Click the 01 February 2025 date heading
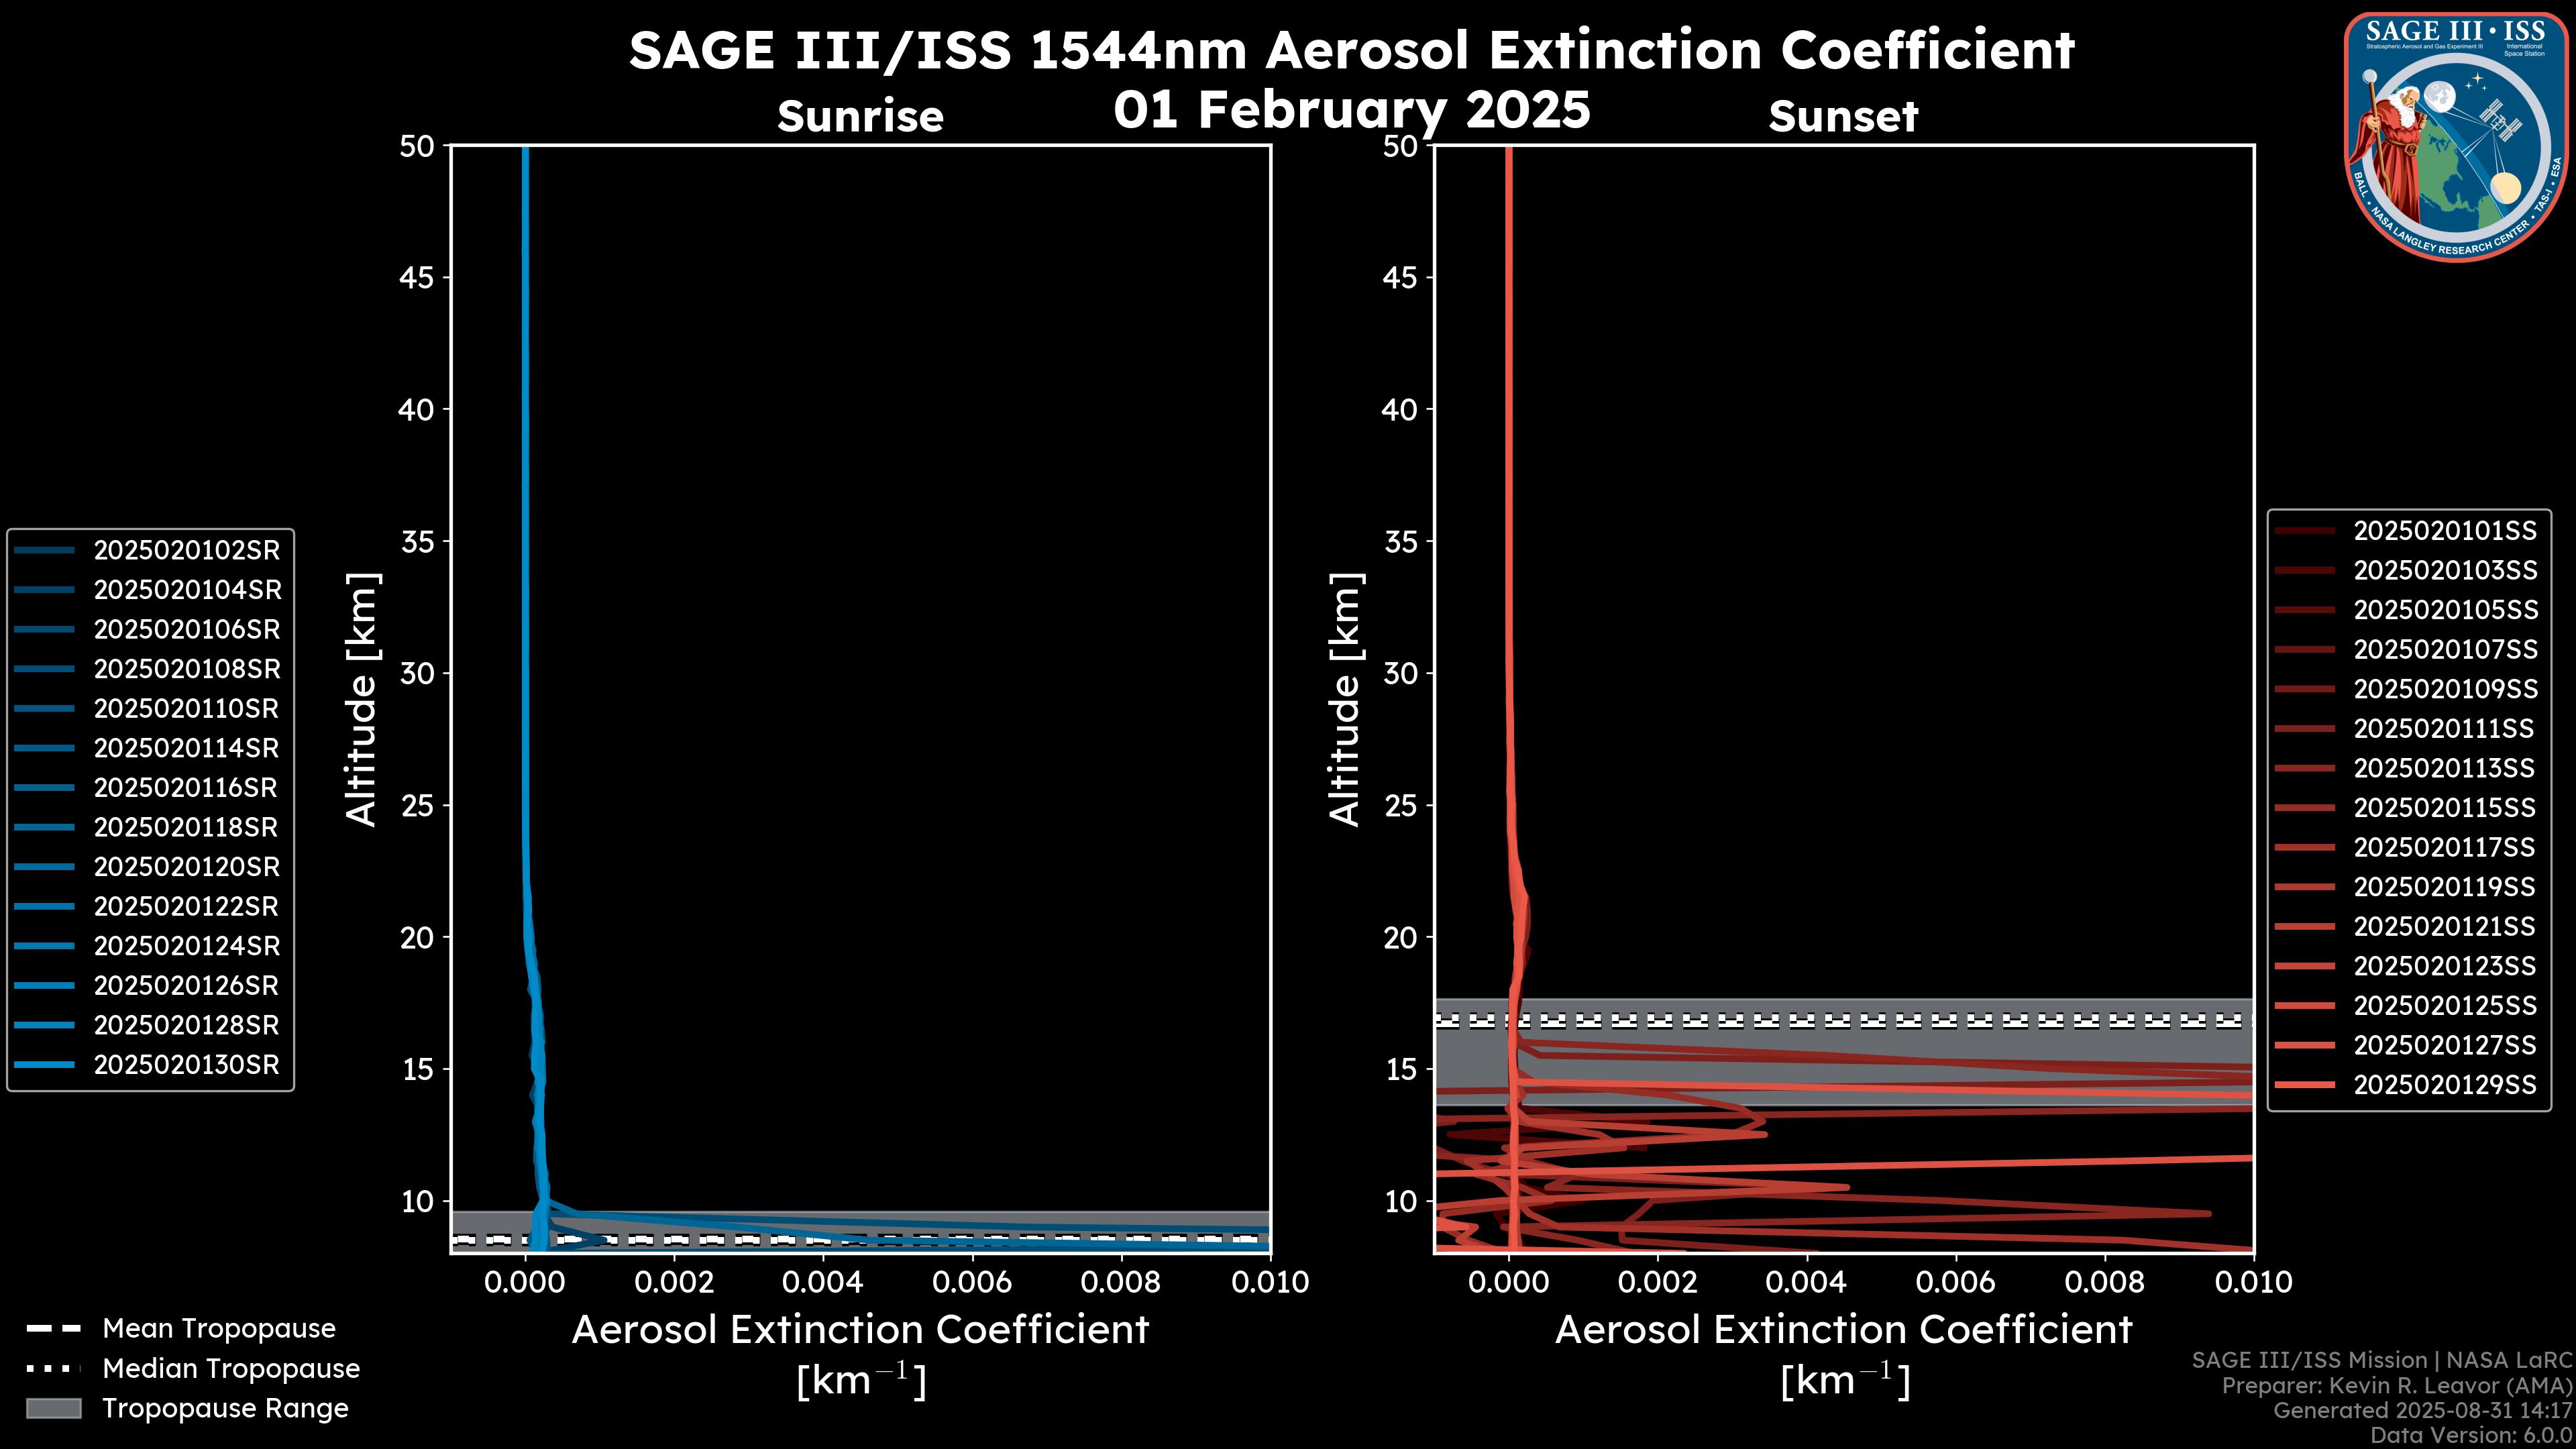Viewport: 2576px width, 1449px height. pos(1351,109)
